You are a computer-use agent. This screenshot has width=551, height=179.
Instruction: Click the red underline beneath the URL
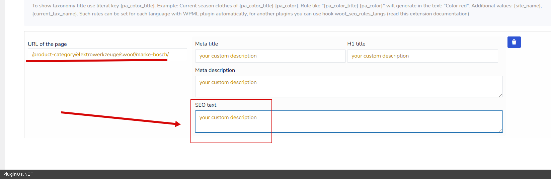point(97,61)
